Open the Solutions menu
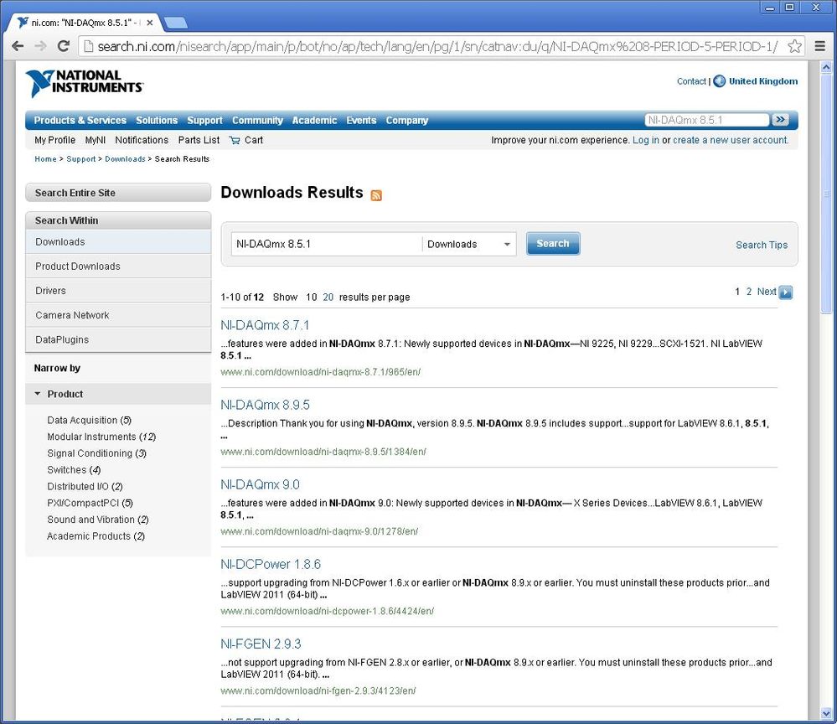 (157, 120)
